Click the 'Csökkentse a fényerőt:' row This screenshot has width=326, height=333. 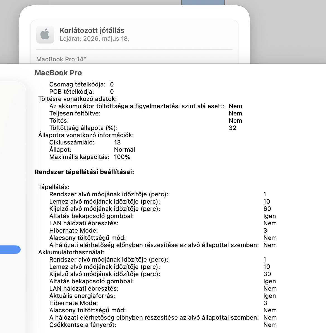click(x=163, y=325)
